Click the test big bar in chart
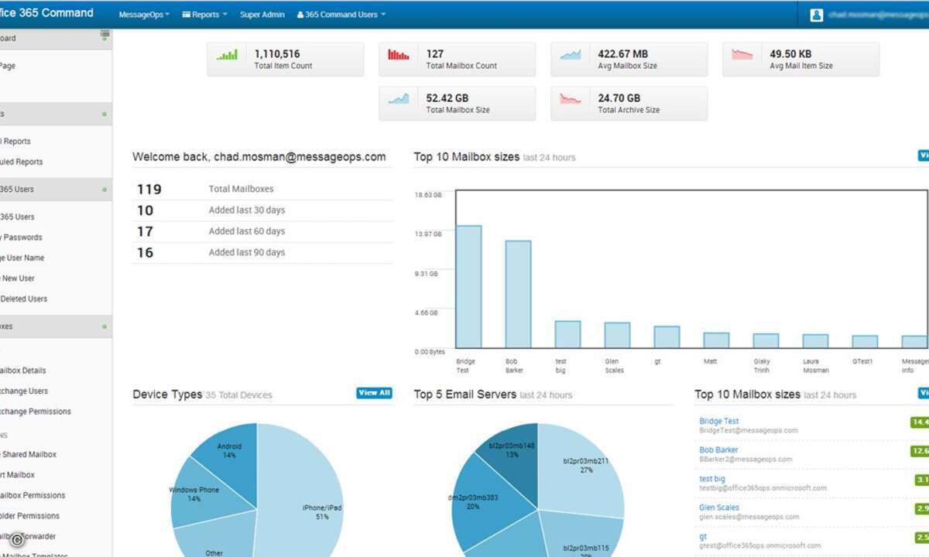The image size is (929, 557). pos(567,335)
